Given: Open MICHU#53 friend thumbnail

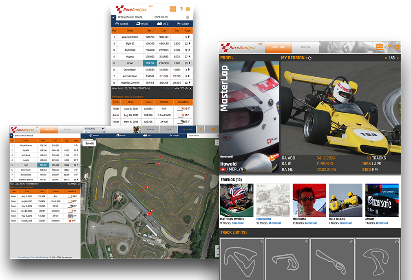Looking at the screenshot, I should [x=309, y=200].
